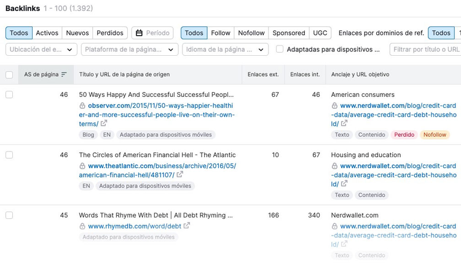Open Plataforma de la página dropdown
Viewport: 461px width, 265px height.
point(130,49)
